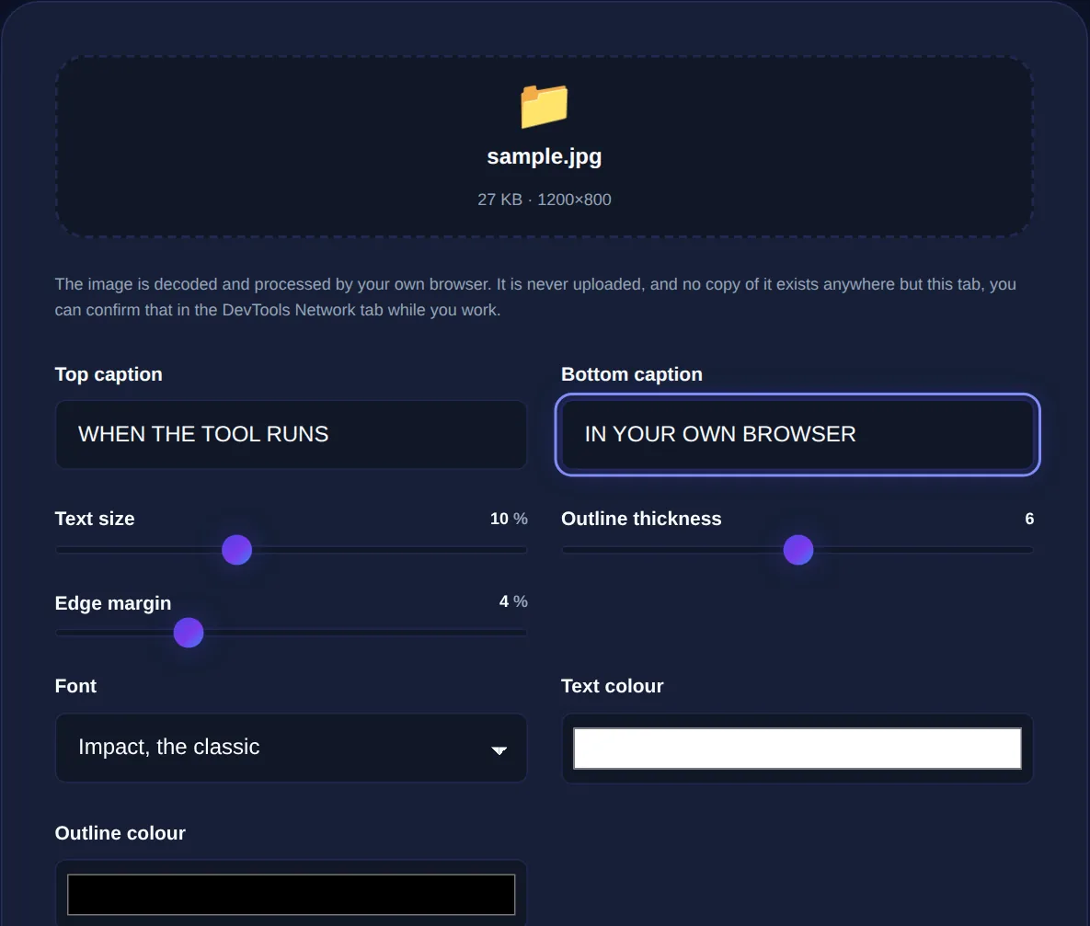
Task: Adjust the Edge margin slider handle
Action: tap(189, 633)
